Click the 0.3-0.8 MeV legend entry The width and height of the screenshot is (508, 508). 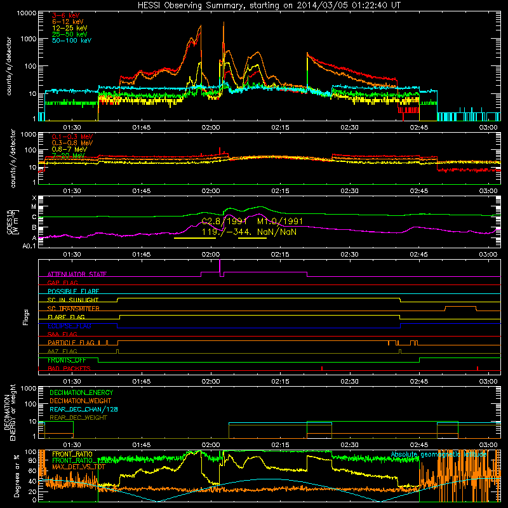72,143
